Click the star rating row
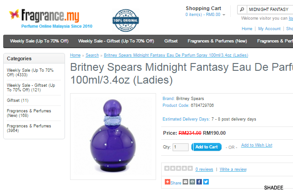Screen dimensions: 293x195 179,169
